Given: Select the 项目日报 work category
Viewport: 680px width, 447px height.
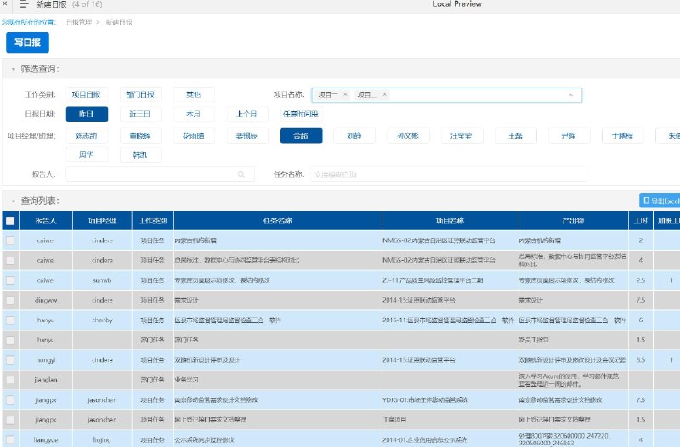Looking at the screenshot, I should (87, 94).
